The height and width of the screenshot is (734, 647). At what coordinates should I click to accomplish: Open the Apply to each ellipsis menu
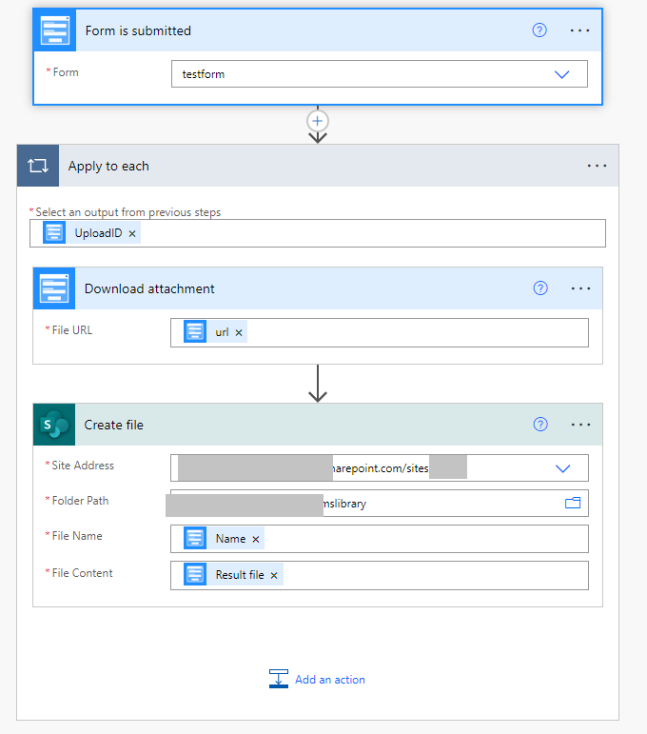coord(597,166)
